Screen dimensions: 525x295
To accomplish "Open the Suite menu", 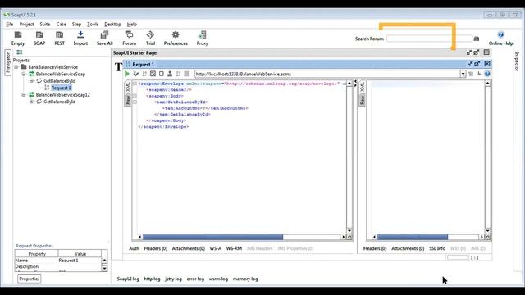I will (45, 24).
